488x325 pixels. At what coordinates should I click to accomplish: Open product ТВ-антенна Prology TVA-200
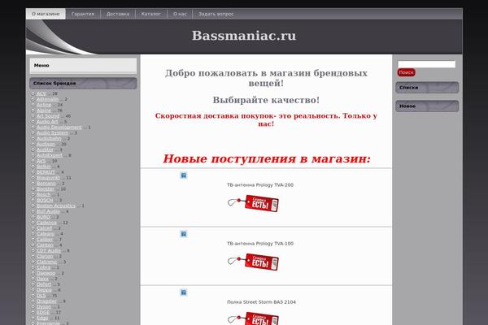pyautogui.click(x=260, y=185)
